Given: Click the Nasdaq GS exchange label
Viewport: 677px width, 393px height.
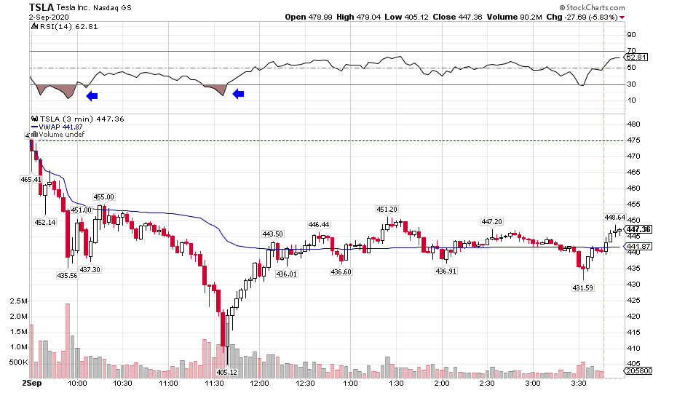Looking at the screenshot, I should coord(113,8).
